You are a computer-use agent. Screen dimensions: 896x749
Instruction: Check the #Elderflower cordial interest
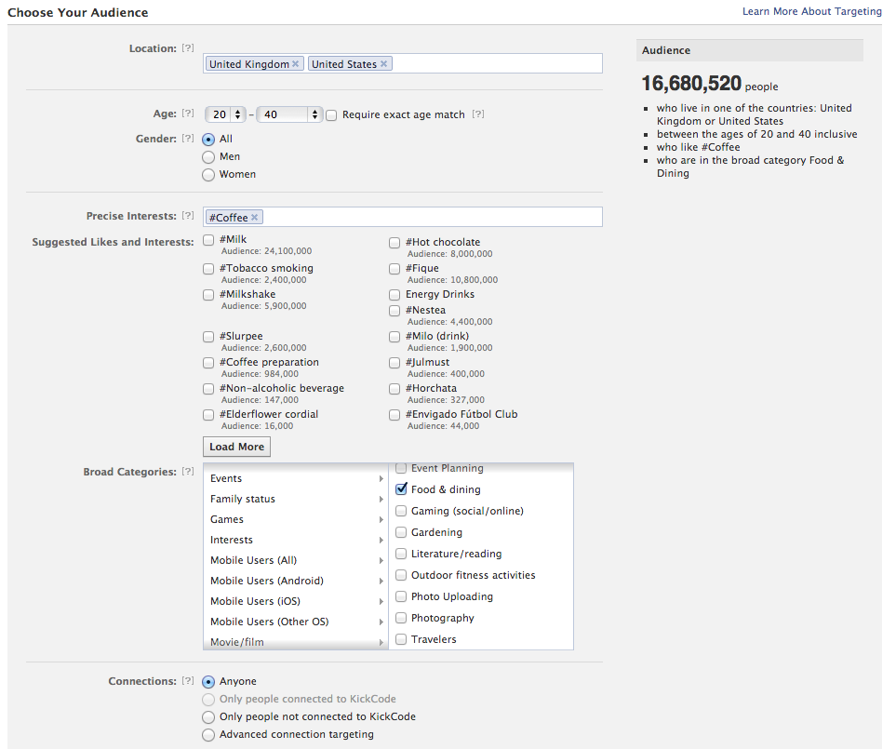(208, 415)
